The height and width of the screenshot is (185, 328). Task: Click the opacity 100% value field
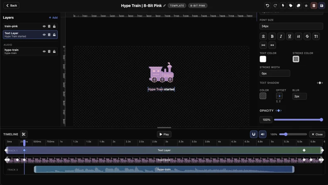pos(266,120)
